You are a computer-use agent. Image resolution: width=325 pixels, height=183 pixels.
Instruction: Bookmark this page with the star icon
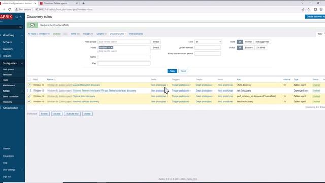click(308, 9)
